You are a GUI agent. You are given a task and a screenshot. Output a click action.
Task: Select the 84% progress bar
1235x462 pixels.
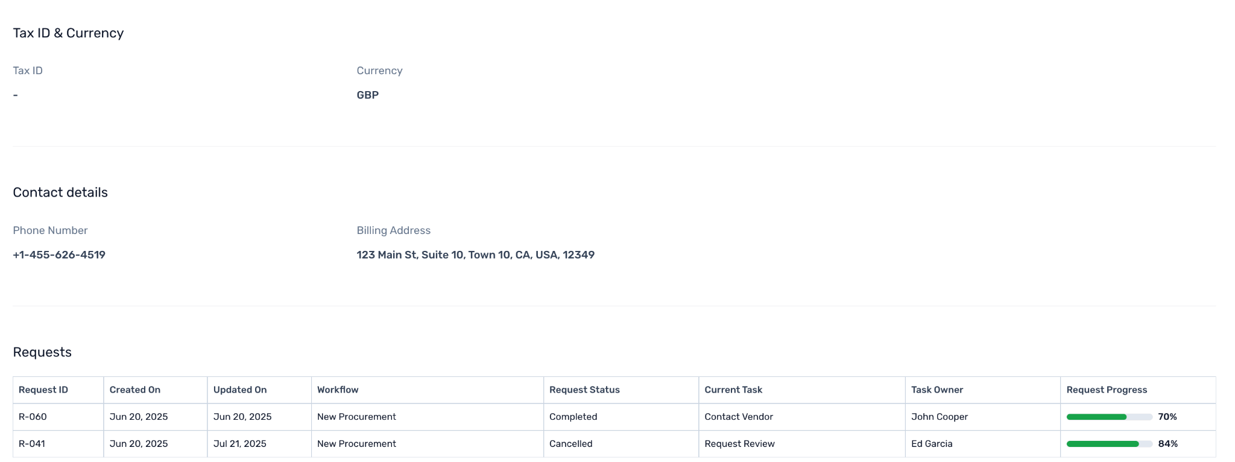(1110, 444)
